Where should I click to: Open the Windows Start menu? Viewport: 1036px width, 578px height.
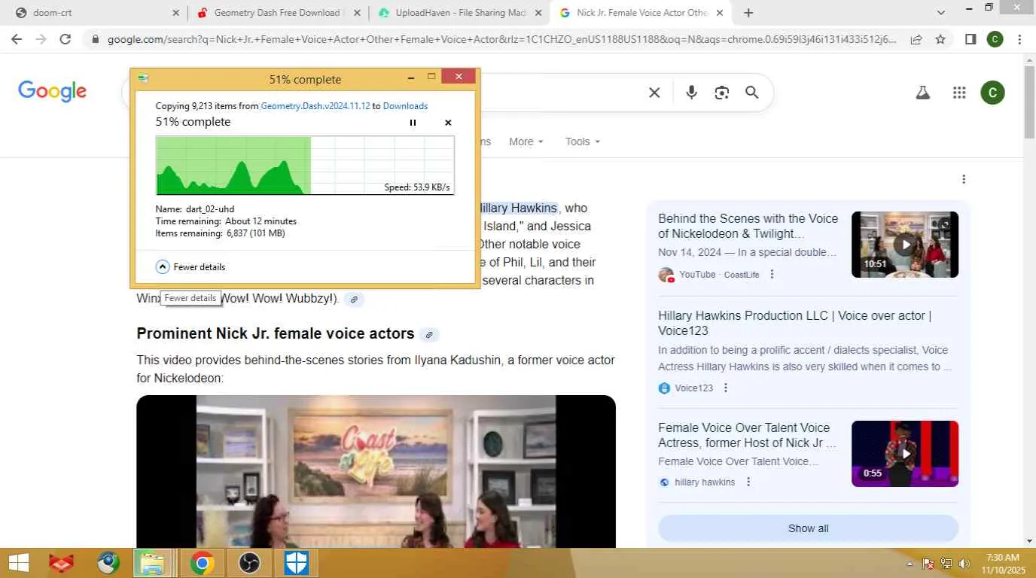coord(20,563)
